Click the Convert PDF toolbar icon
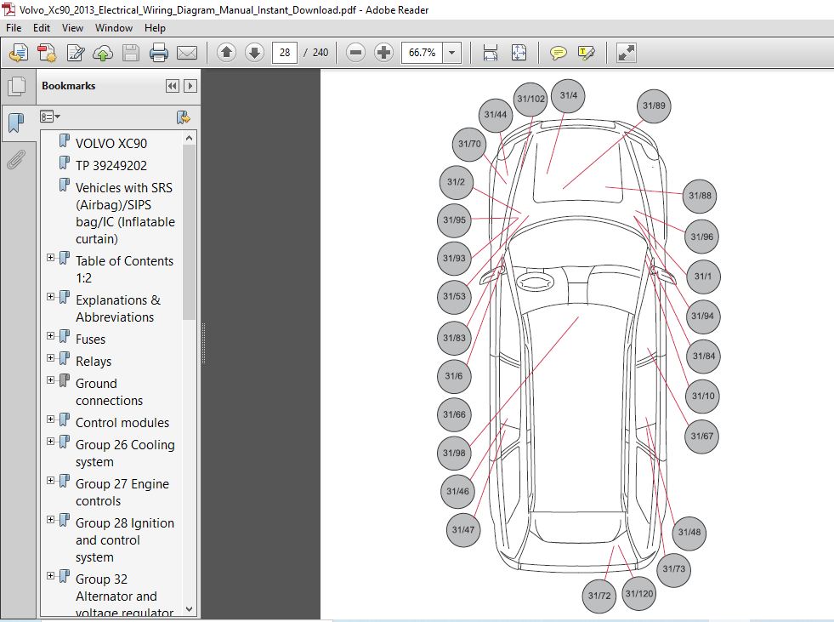 pyautogui.click(x=47, y=53)
